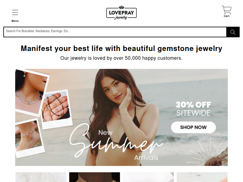Click the necklace polaroid photo
The image size is (243, 182).
point(31,92)
